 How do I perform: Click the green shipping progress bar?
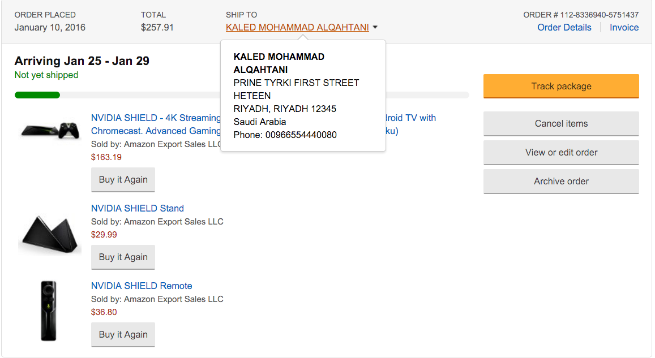[37, 95]
